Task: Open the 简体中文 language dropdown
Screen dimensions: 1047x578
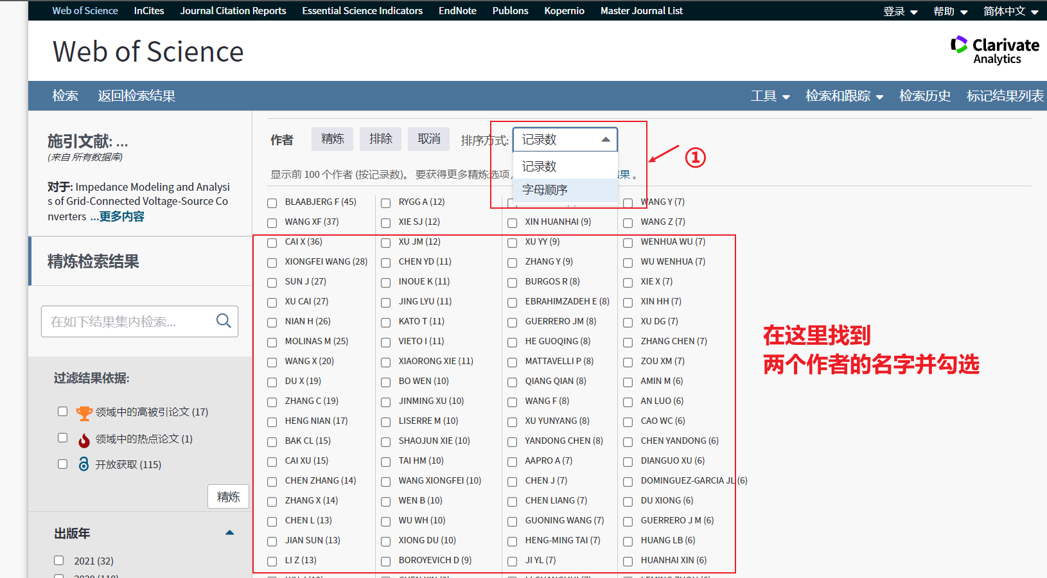Action: click(x=1011, y=11)
